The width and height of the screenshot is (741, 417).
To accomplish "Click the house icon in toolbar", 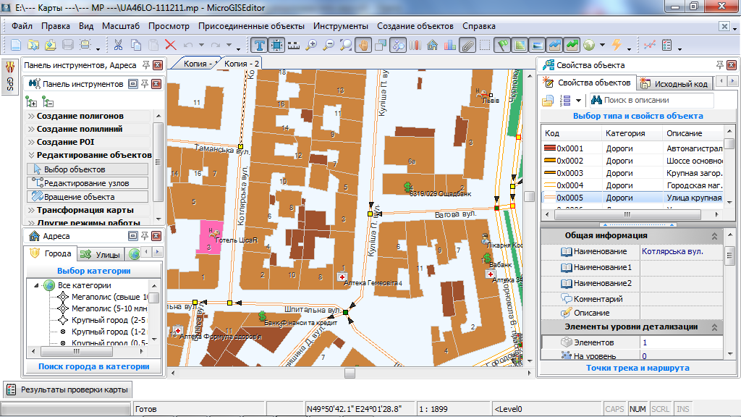I will coord(433,45).
